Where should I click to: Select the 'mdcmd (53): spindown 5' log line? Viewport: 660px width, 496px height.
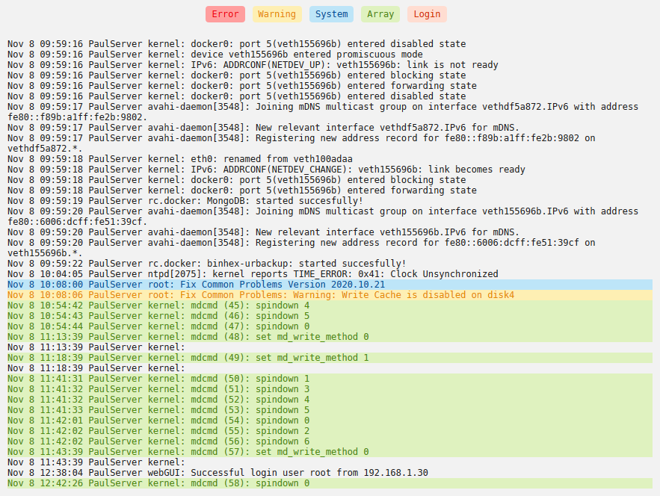(330, 410)
